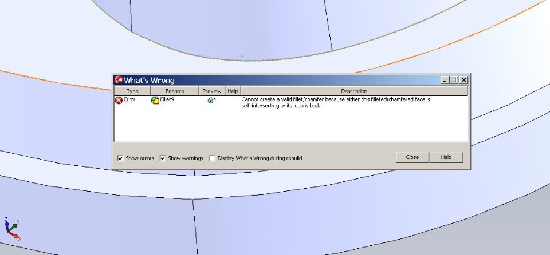This screenshot has height=255, width=550.
Task: Click the fillet error description text
Action: (336, 102)
